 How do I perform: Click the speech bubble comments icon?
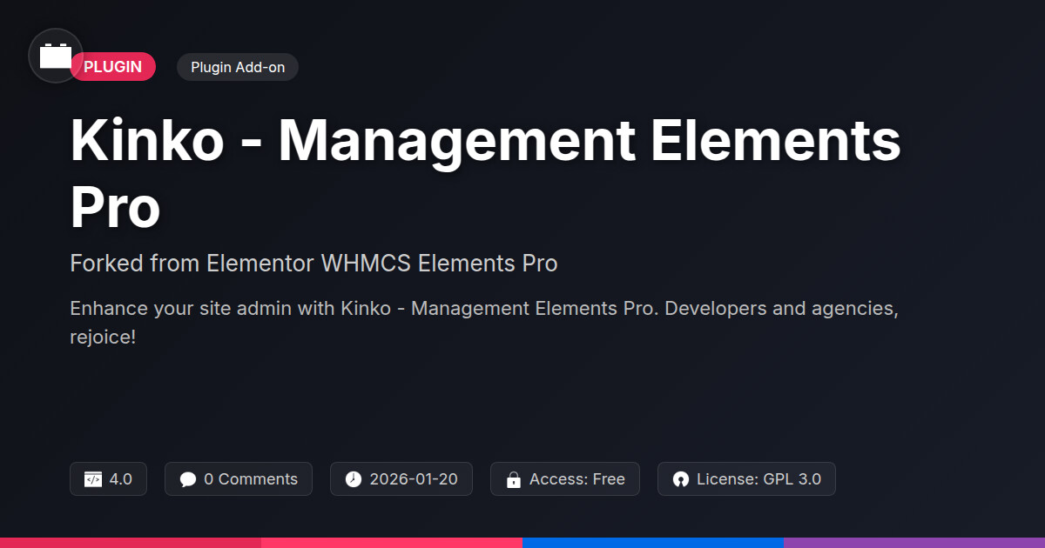coord(188,479)
